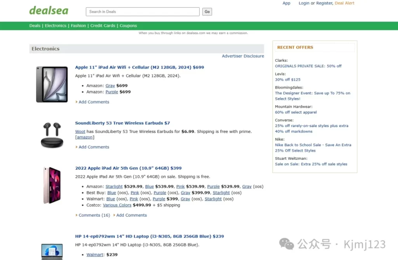The height and width of the screenshot is (260, 398).
Task: Select Fashion in the green navigation bar
Action: [78, 26]
